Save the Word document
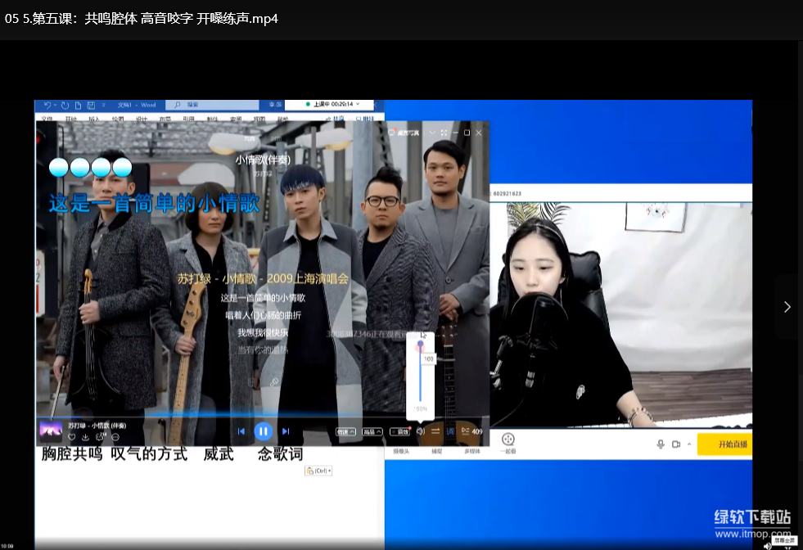This screenshot has width=803, height=550. pyautogui.click(x=91, y=105)
